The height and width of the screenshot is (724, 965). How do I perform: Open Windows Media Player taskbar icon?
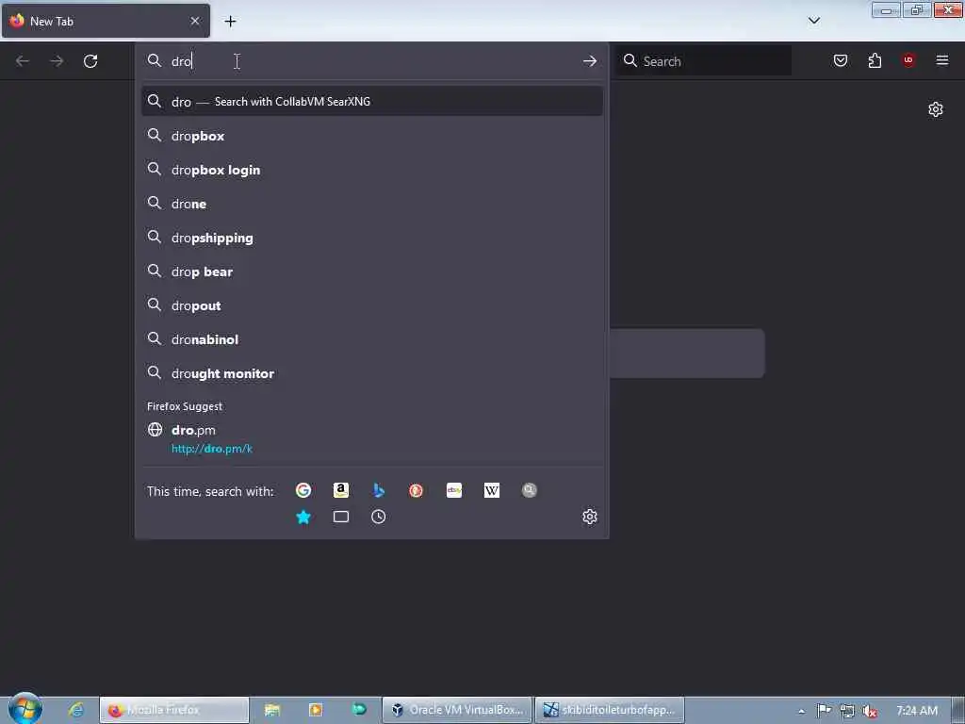[316, 710]
